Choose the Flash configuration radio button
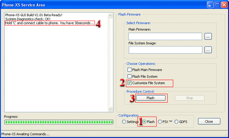Screen dimensions: 229x138 pyautogui.click(x=144, y=122)
